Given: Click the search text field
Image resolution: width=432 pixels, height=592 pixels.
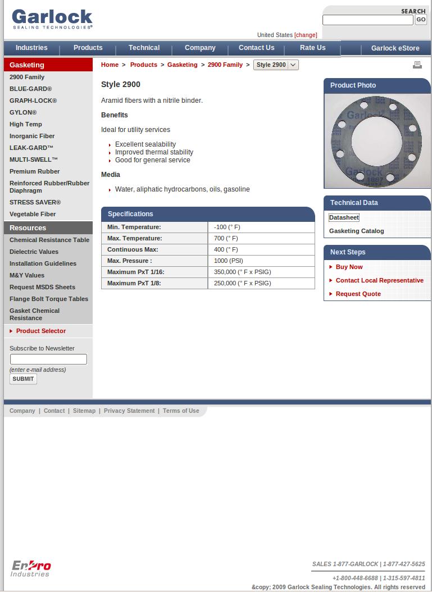Looking at the screenshot, I should click(368, 20).
